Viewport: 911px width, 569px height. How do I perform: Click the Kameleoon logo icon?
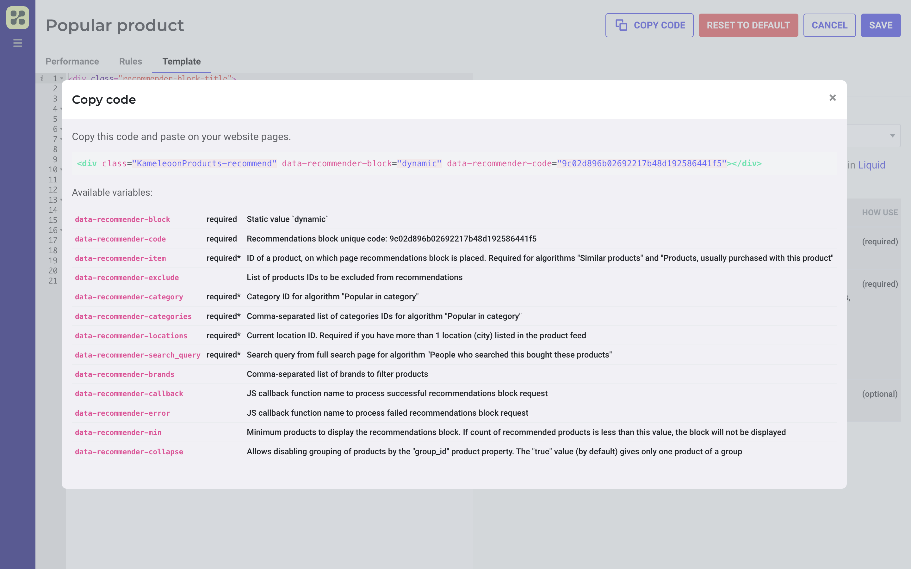pos(18,18)
